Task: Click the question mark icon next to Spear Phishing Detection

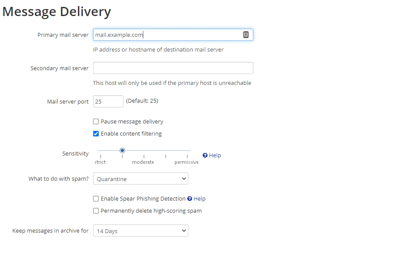Action: [x=190, y=198]
